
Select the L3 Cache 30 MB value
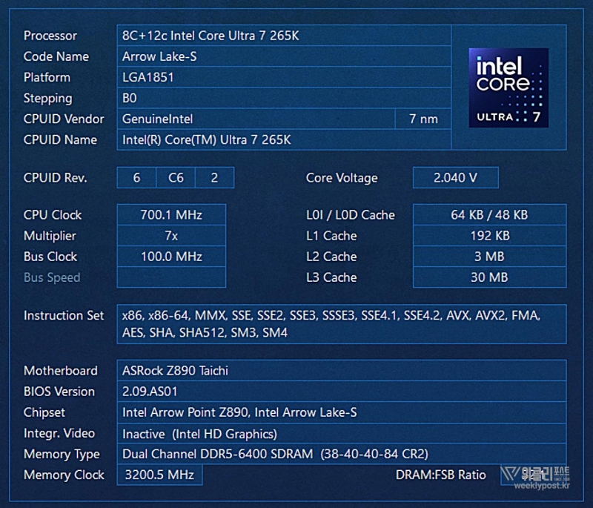pos(489,277)
